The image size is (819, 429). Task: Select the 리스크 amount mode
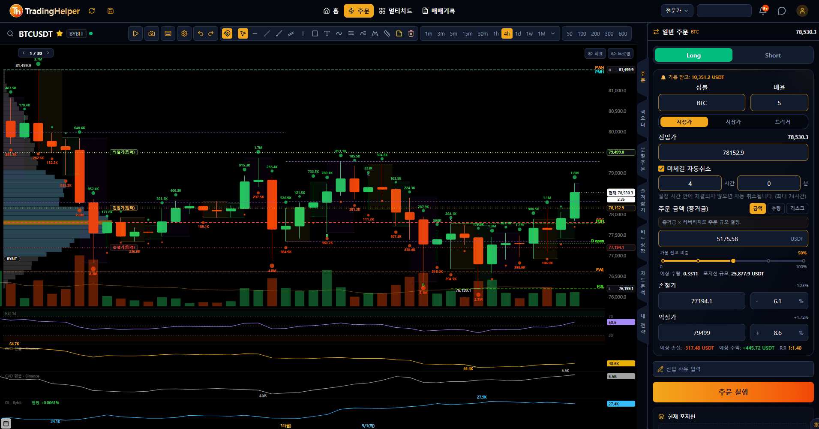click(797, 208)
